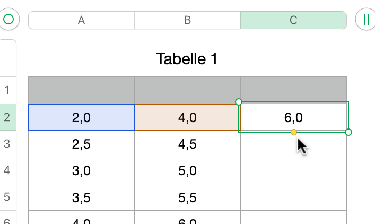Click the bottom-right selection handle of cell C2
Image resolution: width=375 pixels, height=224 pixels.
coord(348,132)
